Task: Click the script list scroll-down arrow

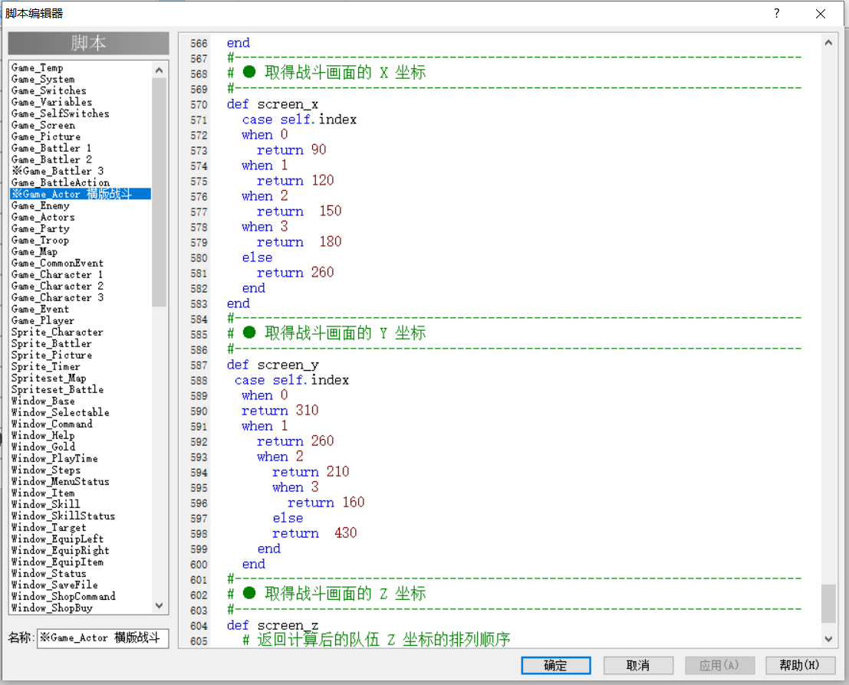Action: click(x=160, y=605)
